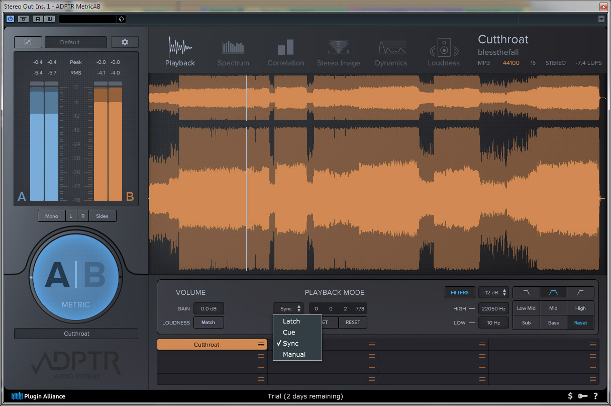
Task: Select the Bass filter preset
Action: 553,322
